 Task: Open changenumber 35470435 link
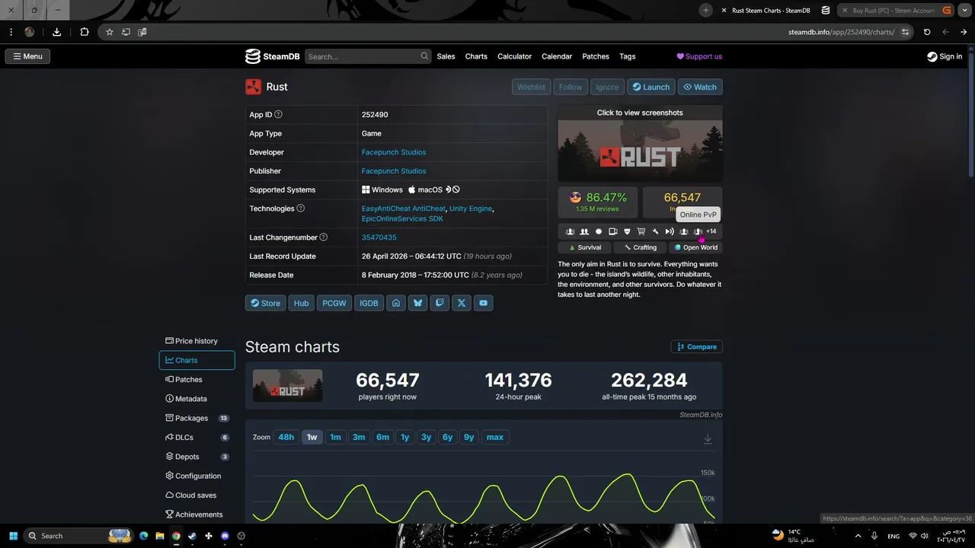tap(379, 237)
